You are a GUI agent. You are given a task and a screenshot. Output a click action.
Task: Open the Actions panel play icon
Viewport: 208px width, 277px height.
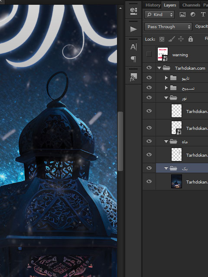tap(133, 29)
